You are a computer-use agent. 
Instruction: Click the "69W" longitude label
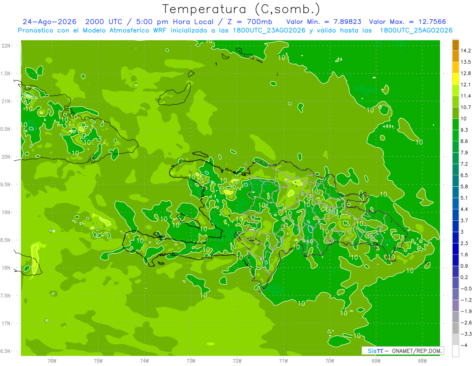tap(376, 360)
